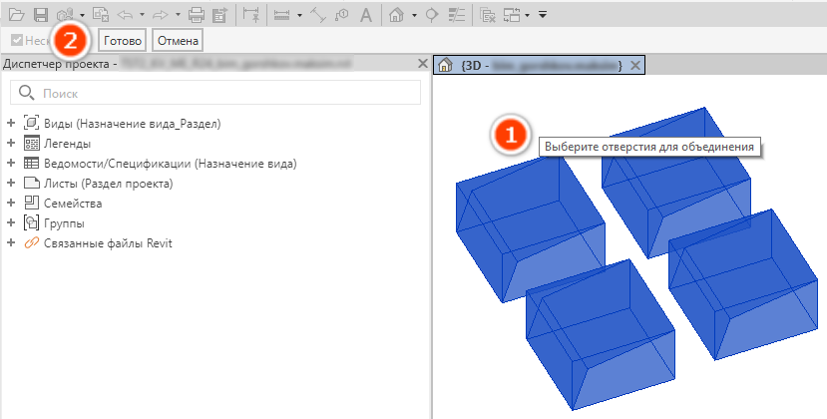Image resolution: width=827 pixels, height=419 pixels.
Task: Click the Отмена button
Action: click(178, 41)
